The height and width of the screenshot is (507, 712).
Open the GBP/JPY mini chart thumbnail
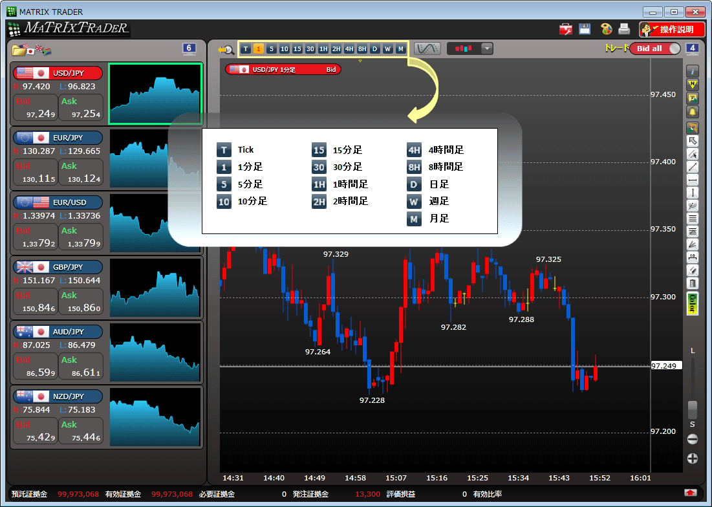pos(155,288)
